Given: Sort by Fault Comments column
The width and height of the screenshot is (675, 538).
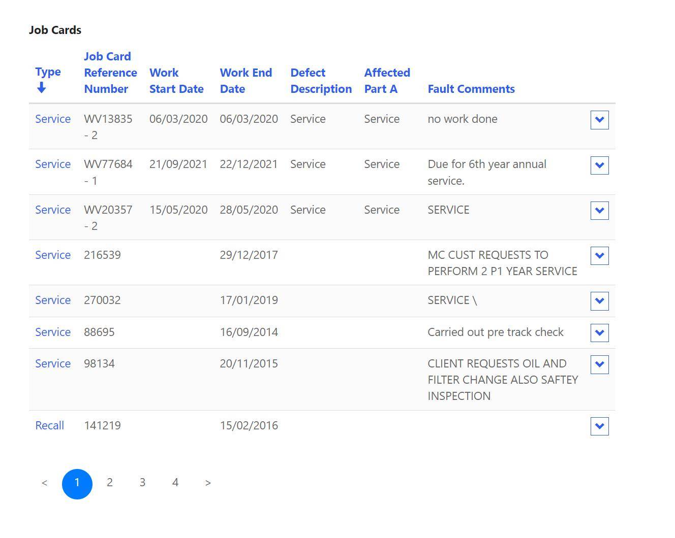Looking at the screenshot, I should click(471, 89).
